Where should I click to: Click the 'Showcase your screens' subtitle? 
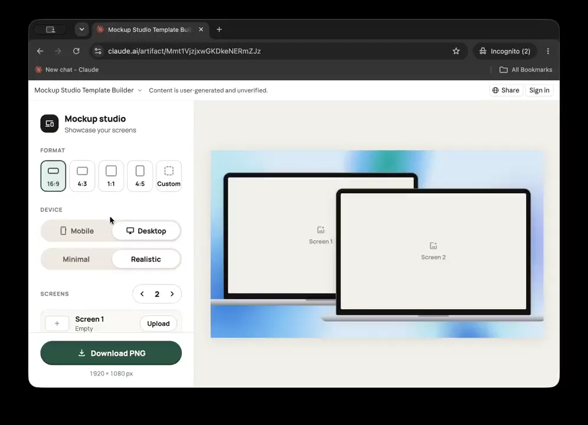(x=100, y=130)
